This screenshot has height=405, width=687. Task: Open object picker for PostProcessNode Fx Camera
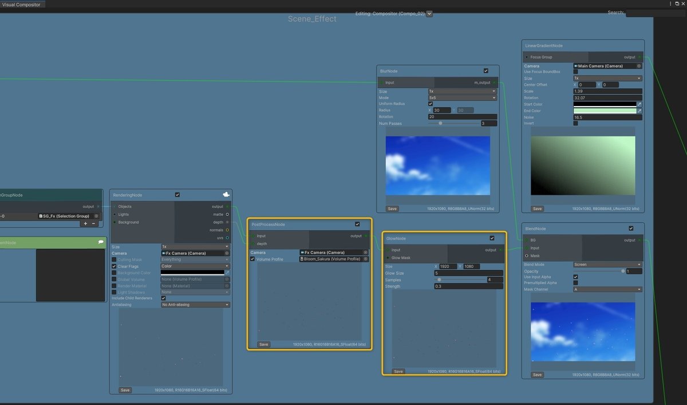coord(365,252)
